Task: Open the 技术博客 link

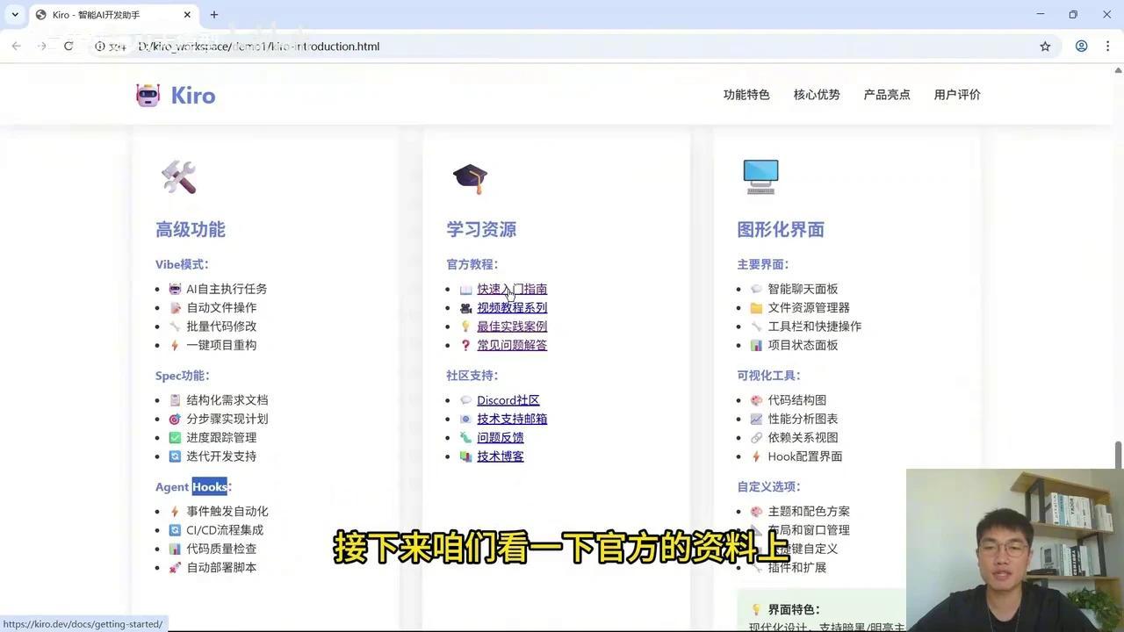Action: coord(501,456)
